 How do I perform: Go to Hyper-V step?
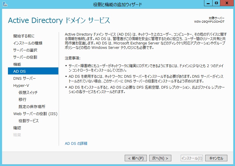(21, 86)
